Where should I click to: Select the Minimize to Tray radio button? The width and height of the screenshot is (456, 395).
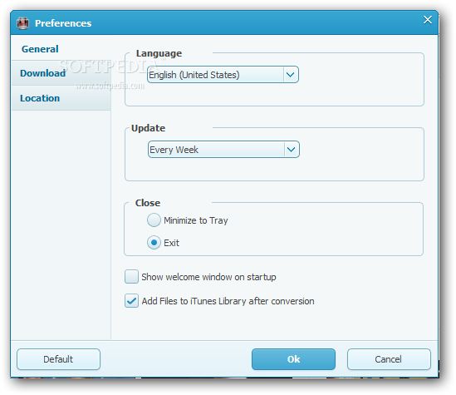[154, 220]
